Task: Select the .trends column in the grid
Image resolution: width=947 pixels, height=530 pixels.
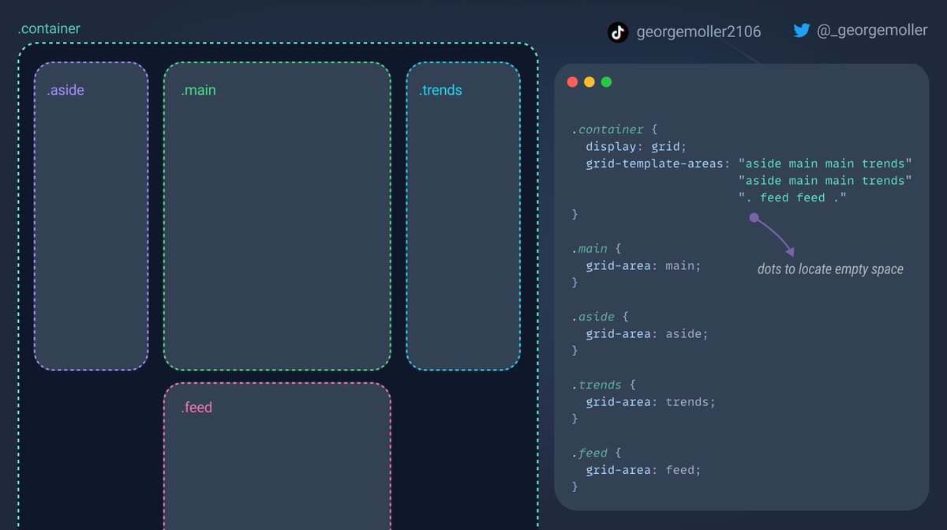Action: [462, 213]
